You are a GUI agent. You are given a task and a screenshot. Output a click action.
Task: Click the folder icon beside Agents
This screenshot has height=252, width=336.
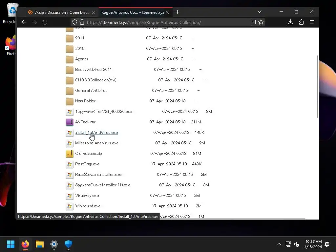70,59
